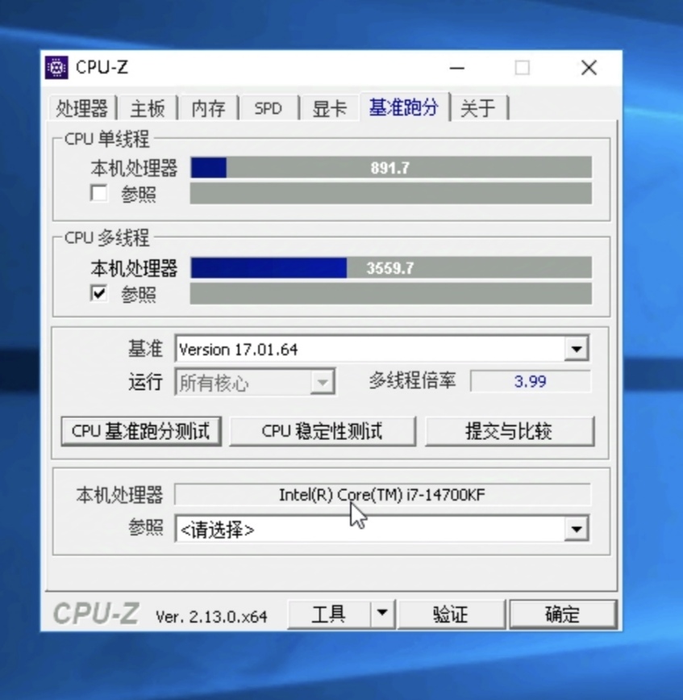Uncheck the 参照 checkbox under CPU 多线程

click(x=98, y=294)
